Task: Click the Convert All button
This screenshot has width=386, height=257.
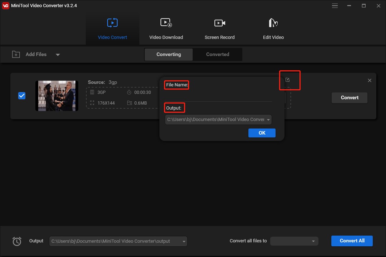Action: pos(352,241)
